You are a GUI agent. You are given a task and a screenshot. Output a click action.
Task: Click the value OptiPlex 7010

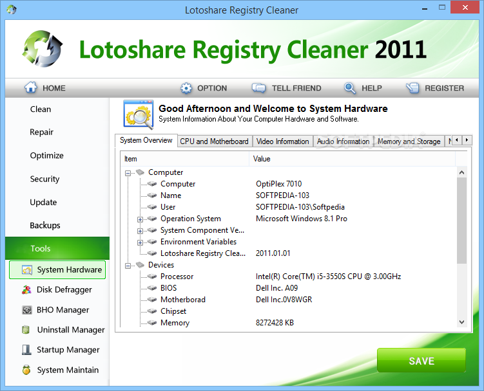(x=278, y=184)
